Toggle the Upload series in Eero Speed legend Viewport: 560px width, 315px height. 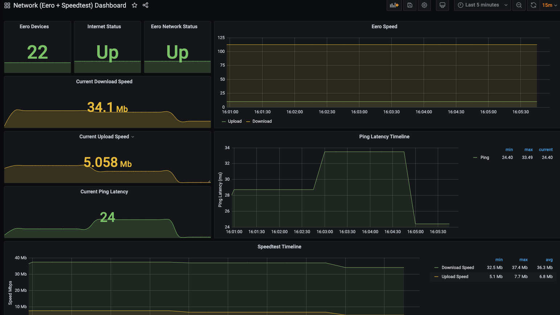tap(234, 121)
